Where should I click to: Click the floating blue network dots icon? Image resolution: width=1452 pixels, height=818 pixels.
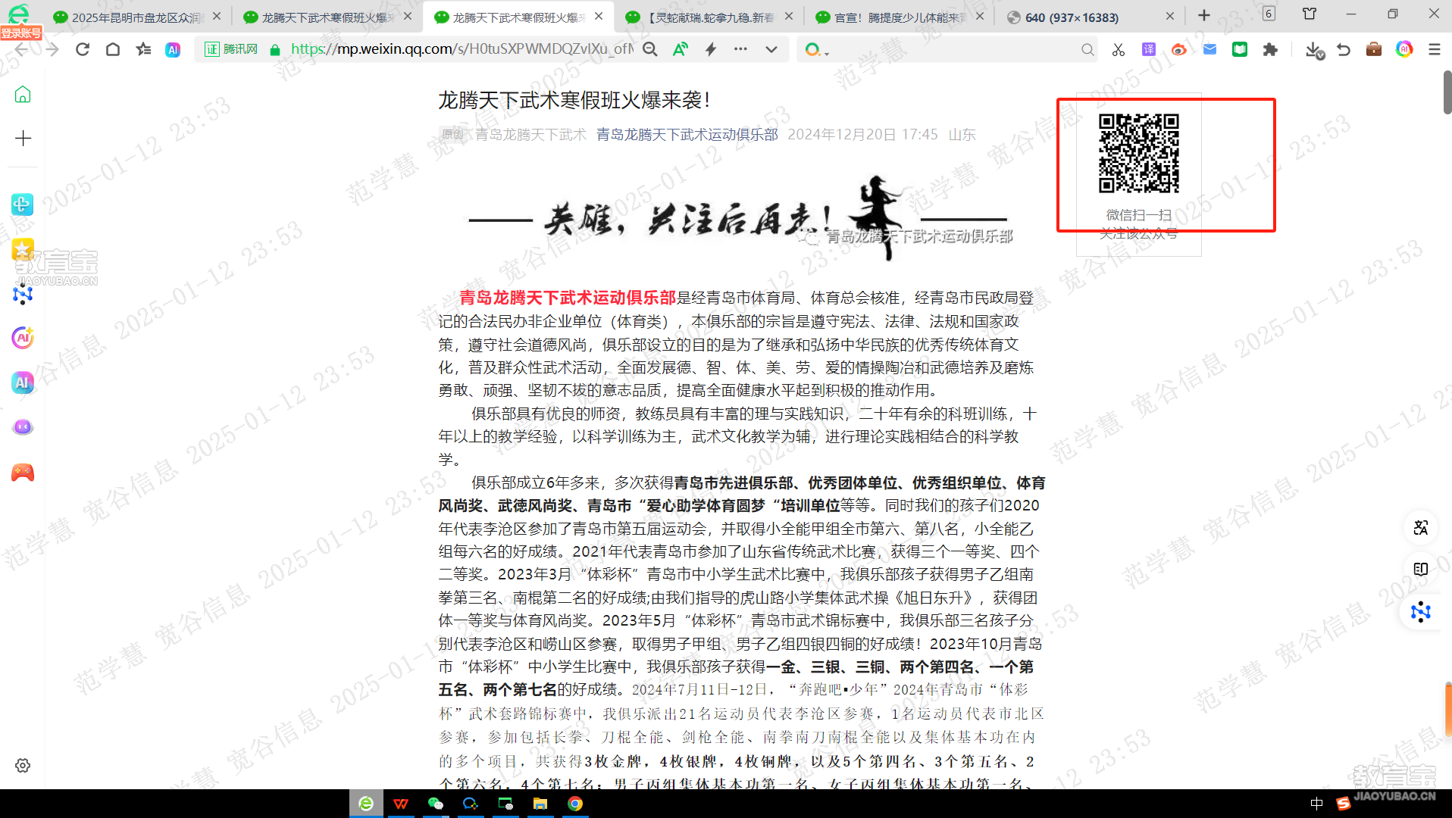click(1421, 612)
